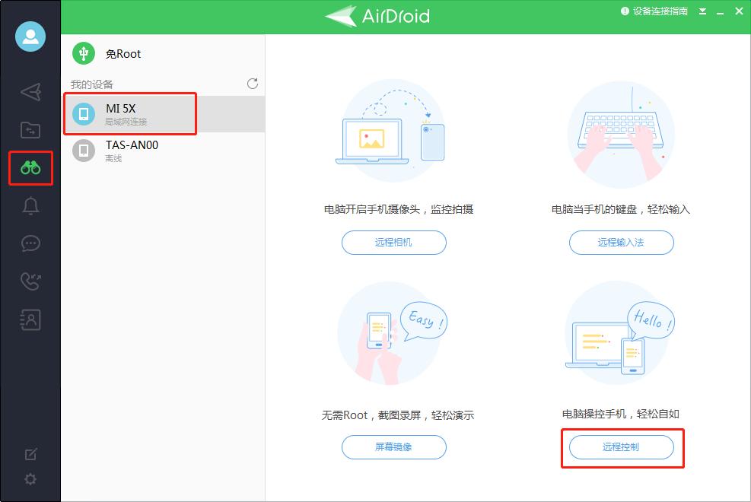Open the notifications bell icon

[30, 205]
